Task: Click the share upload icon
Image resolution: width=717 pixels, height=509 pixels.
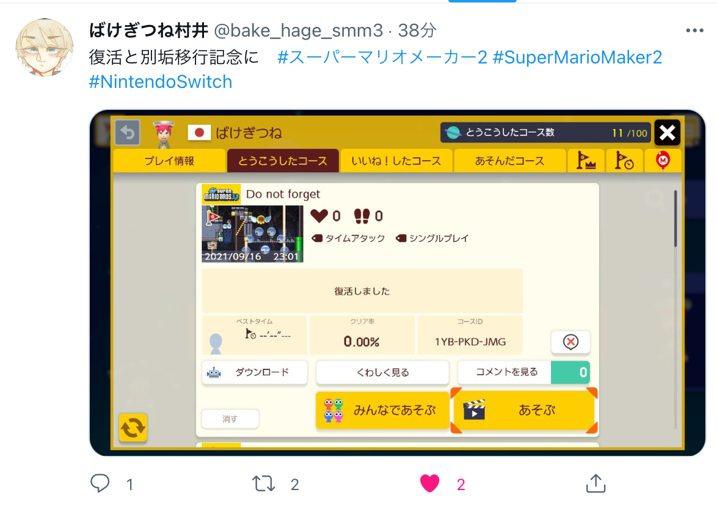Action: point(595,483)
